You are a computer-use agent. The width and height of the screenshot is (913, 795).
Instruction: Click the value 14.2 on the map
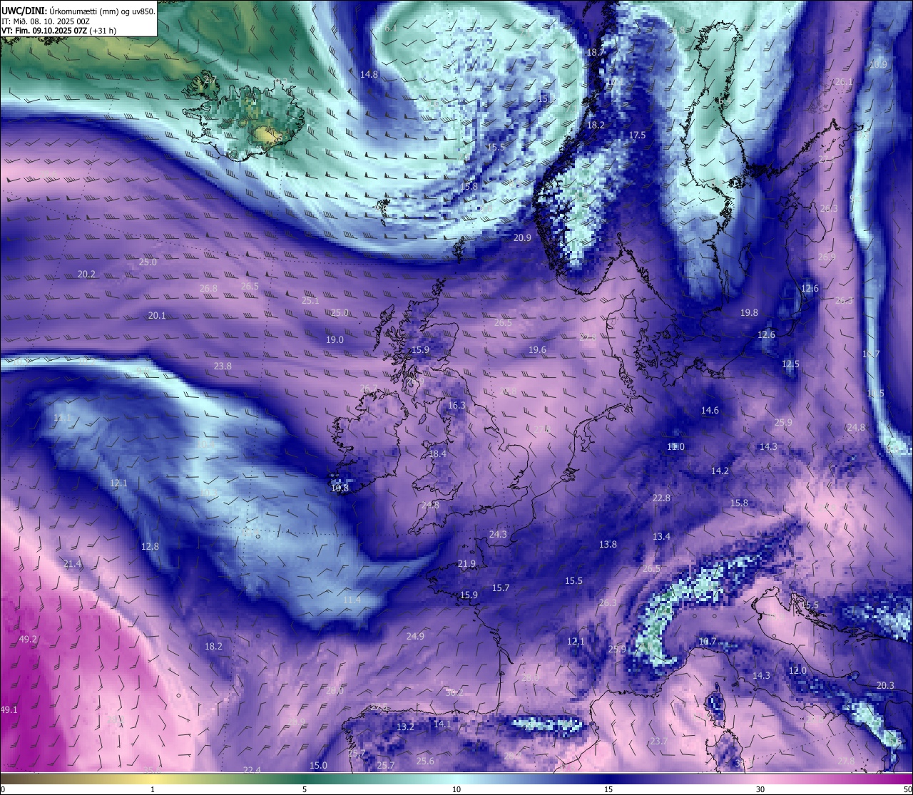(720, 471)
